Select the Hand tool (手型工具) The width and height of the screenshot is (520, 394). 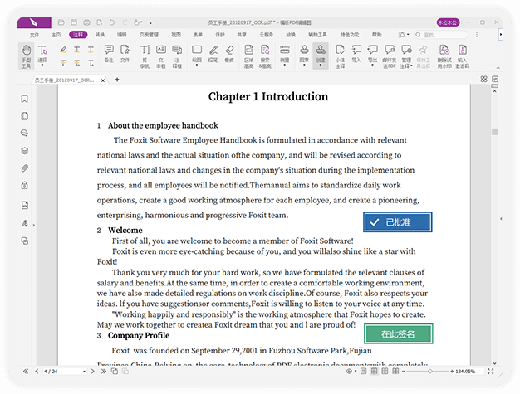click(26, 56)
